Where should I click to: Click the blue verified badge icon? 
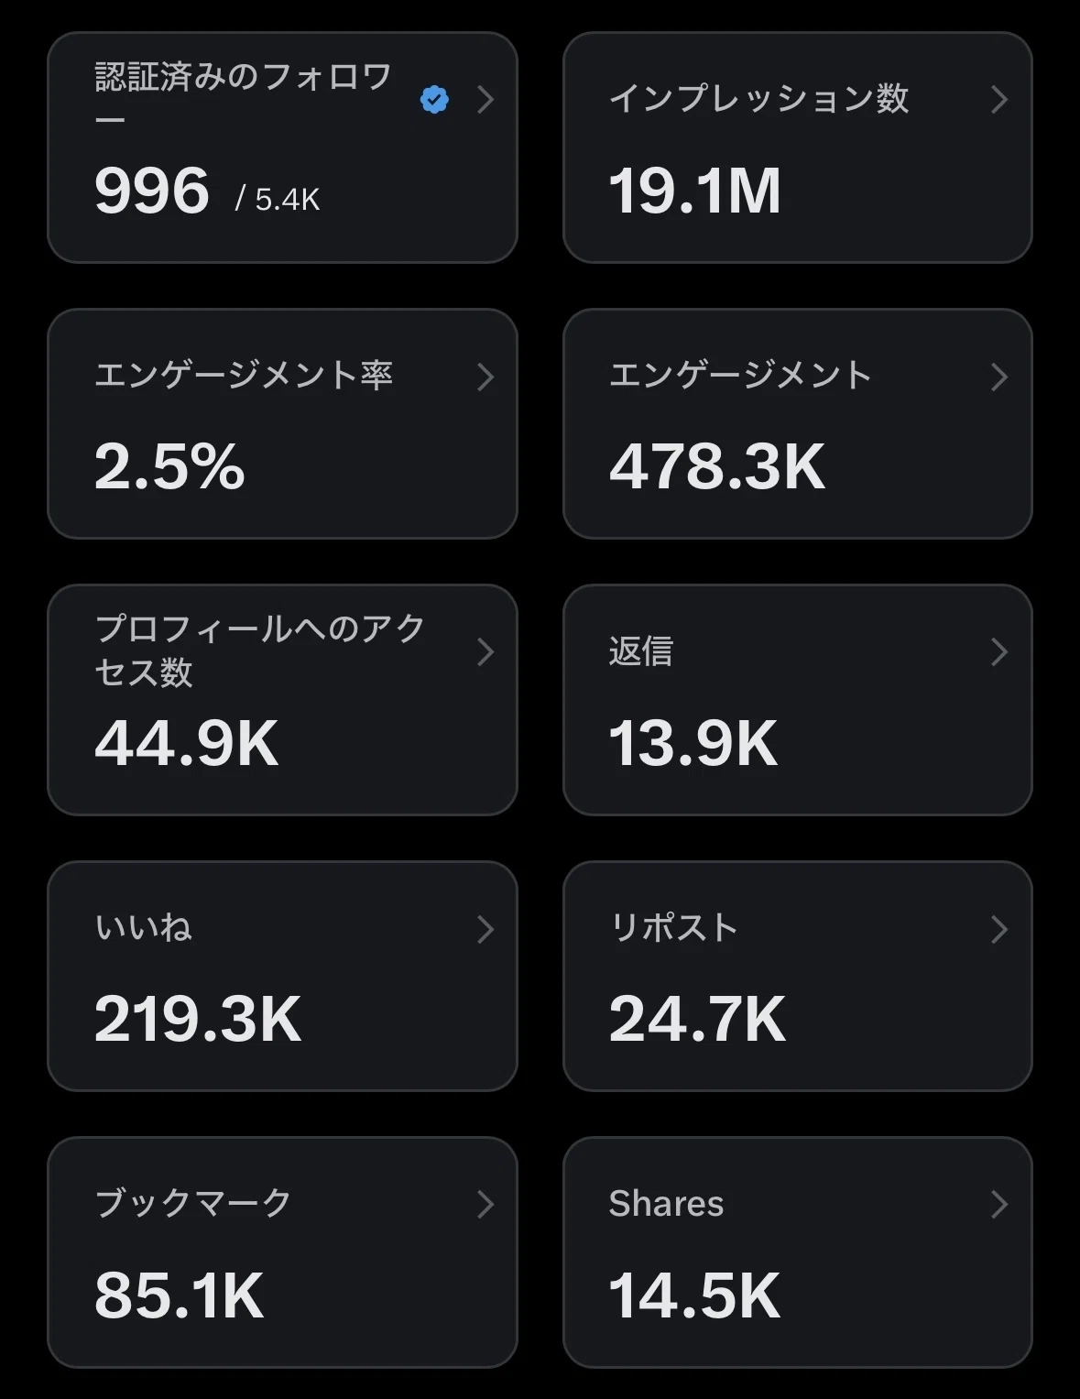(x=434, y=99)
